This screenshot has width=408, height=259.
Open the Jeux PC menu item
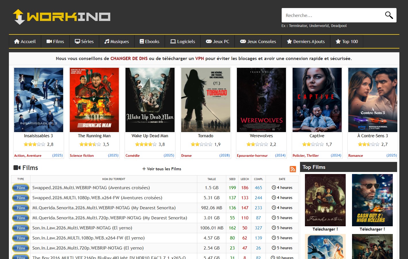tap(218, 41)
